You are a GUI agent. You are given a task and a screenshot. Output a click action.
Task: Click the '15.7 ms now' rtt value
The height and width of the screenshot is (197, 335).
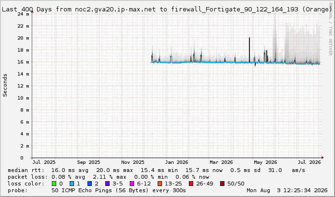204,170
